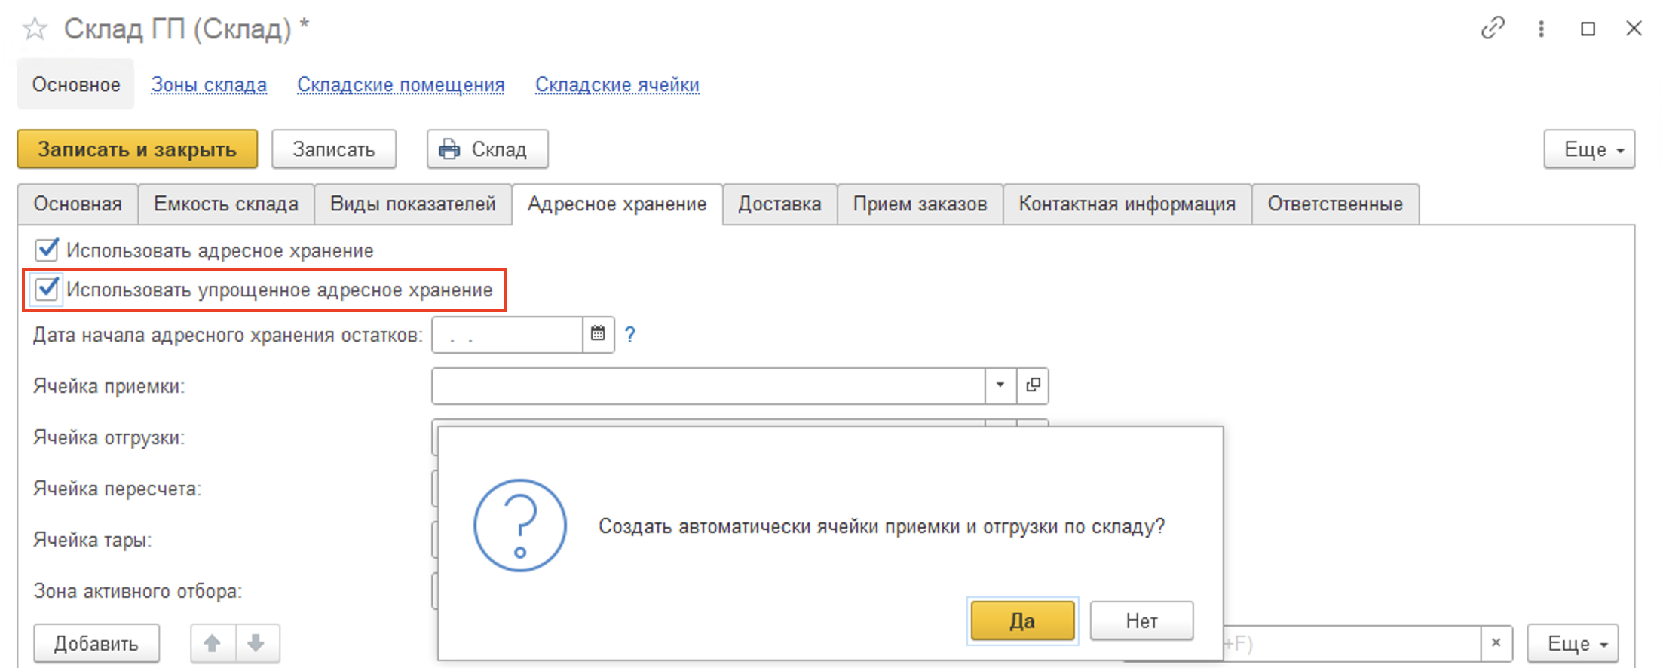
Task: Open the three-dot options menu
Action: [1541, 29]
